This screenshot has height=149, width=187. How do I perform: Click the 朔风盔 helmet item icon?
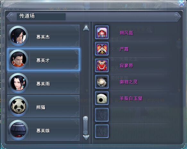[x=102, y=32]
